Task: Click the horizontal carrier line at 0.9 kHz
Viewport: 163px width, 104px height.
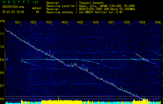Action: (91, 60)
